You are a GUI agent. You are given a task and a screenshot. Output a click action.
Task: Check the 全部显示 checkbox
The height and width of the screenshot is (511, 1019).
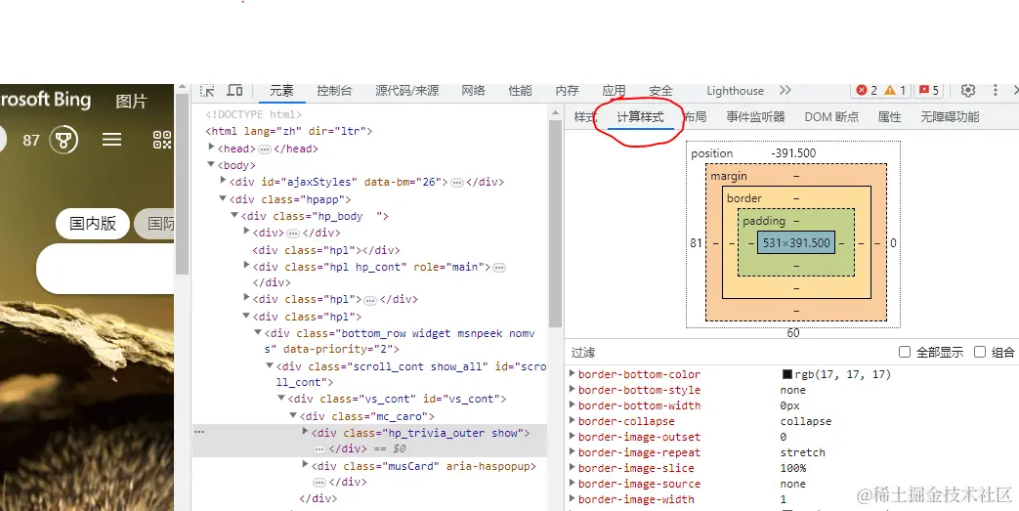pyautogui.click(x=904, y=352)
